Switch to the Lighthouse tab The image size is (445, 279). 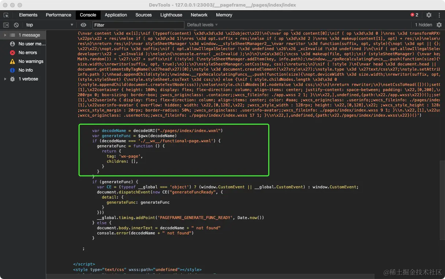point(171,15)
